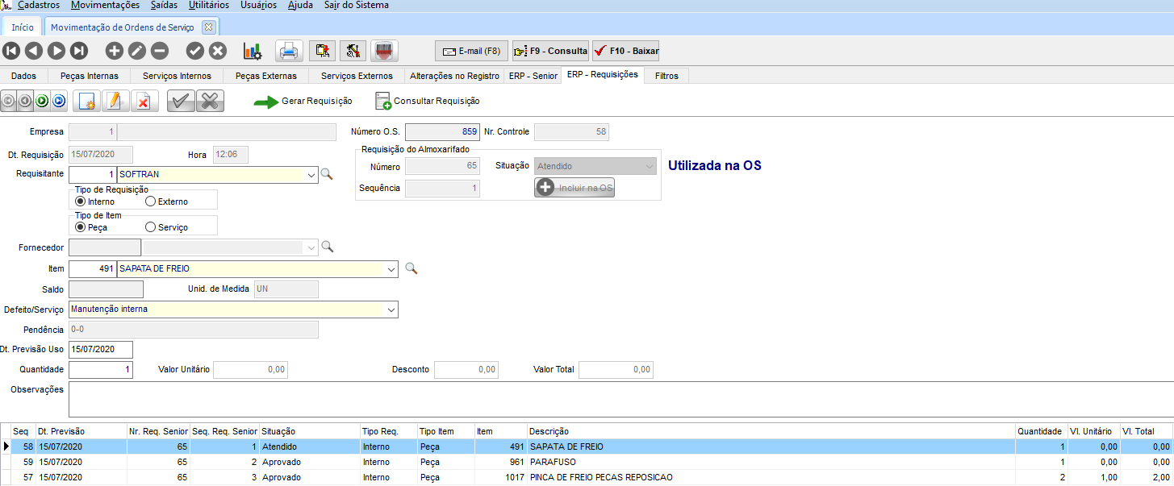Discard requisition with gray X button
This screenshot has height=486, width=1174.
click(x=210, y=101)
